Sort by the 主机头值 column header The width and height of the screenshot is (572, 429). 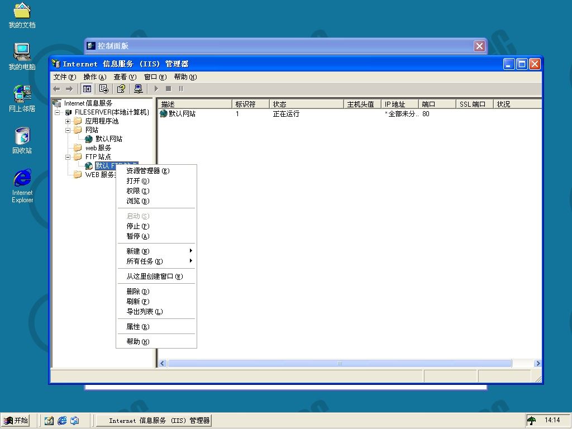[x=362, y=104]
